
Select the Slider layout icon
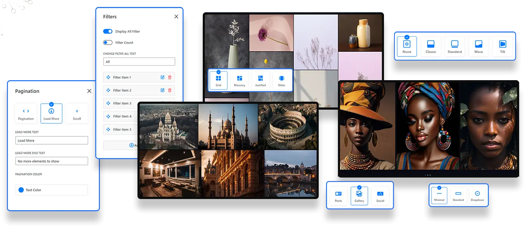pos(281,79)
